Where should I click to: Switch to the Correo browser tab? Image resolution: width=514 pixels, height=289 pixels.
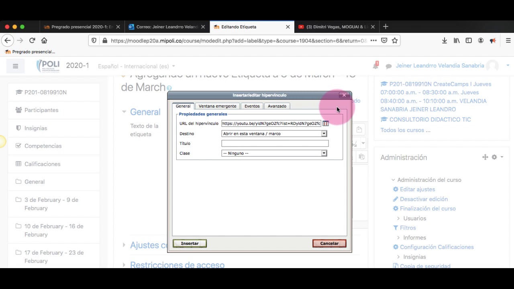pos(167,27)
